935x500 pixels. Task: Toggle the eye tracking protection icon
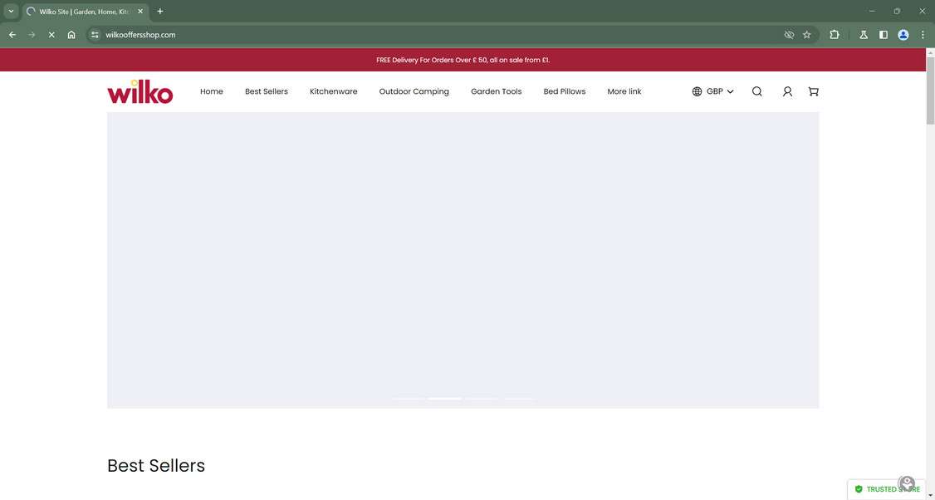[x=787, y=34]
